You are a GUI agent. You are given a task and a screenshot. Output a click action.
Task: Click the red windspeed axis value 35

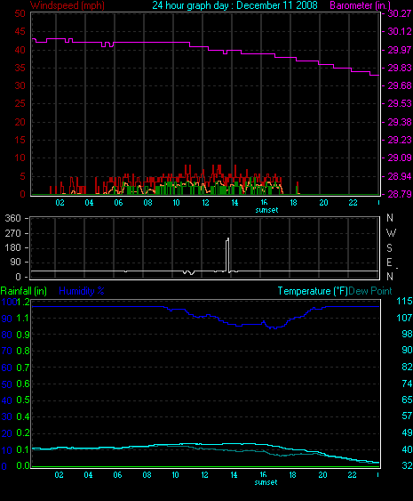[20, 68]
